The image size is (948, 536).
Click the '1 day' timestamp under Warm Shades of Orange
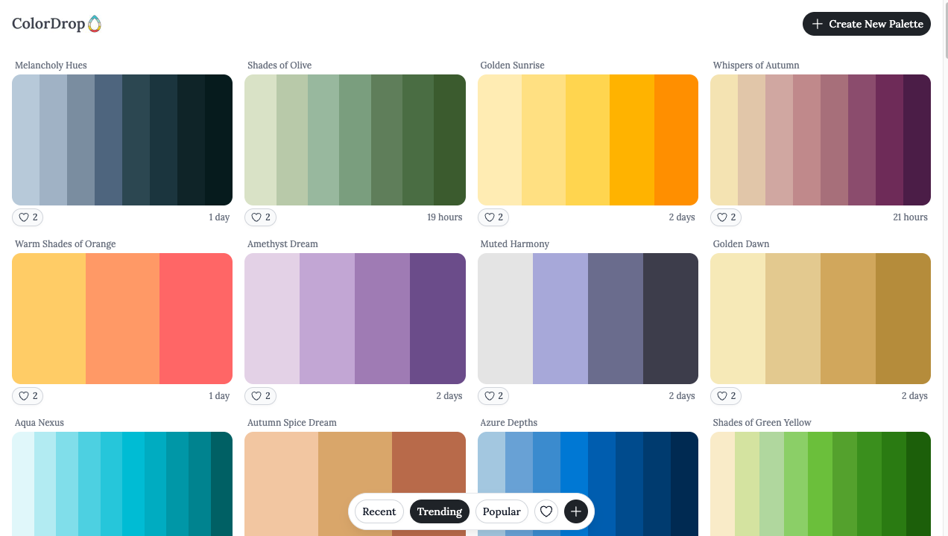[x=219, y=396]
